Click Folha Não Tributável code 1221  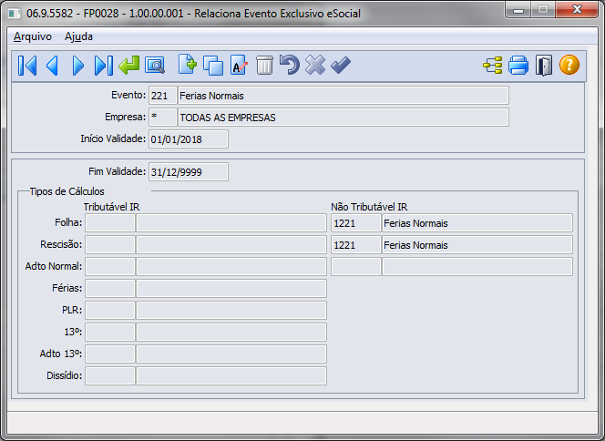[355, 223]
